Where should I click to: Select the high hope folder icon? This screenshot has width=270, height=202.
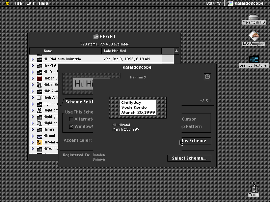[x=39, y=104]
